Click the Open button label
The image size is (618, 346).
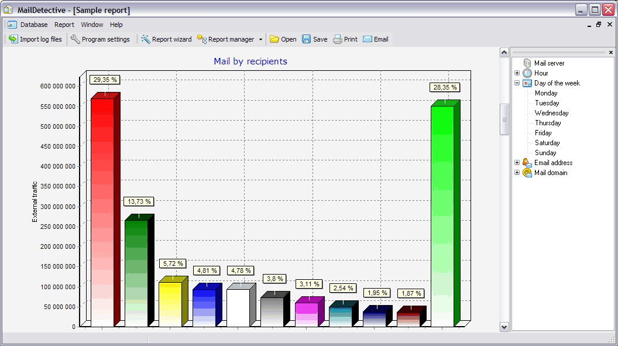tap(289, 39)
